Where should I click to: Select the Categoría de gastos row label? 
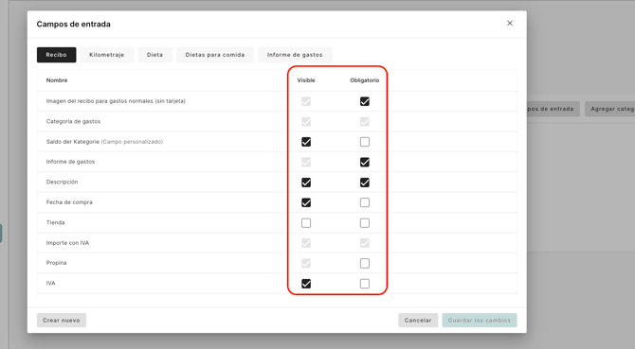tap(73, 121)
